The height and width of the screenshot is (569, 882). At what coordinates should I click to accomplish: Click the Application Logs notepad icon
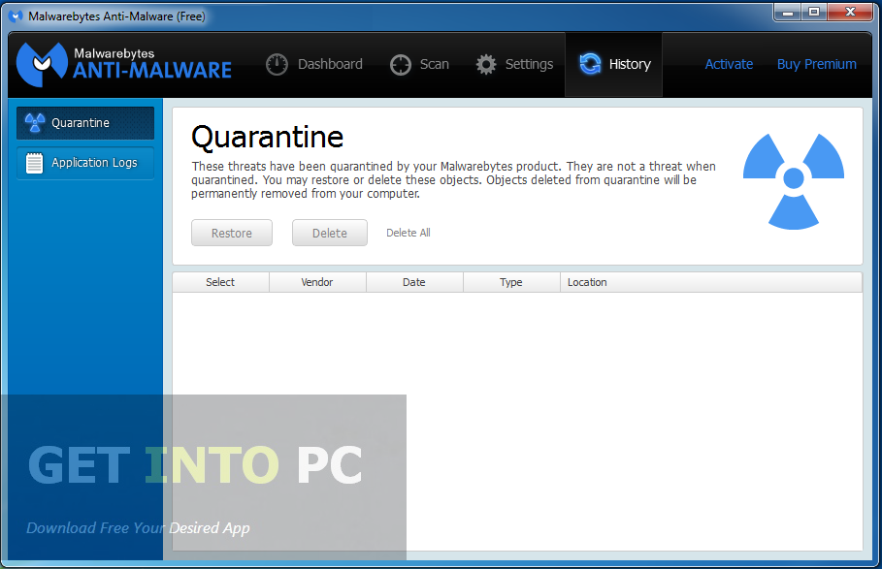pyautogui.click(x=34, y=163)
